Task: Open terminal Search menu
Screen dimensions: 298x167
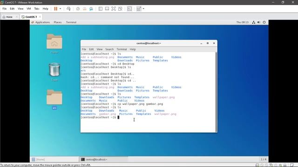Action: tap(109, 49)
